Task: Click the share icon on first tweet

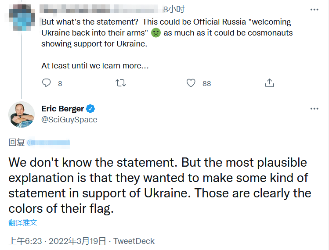Action: coord(270,83)
